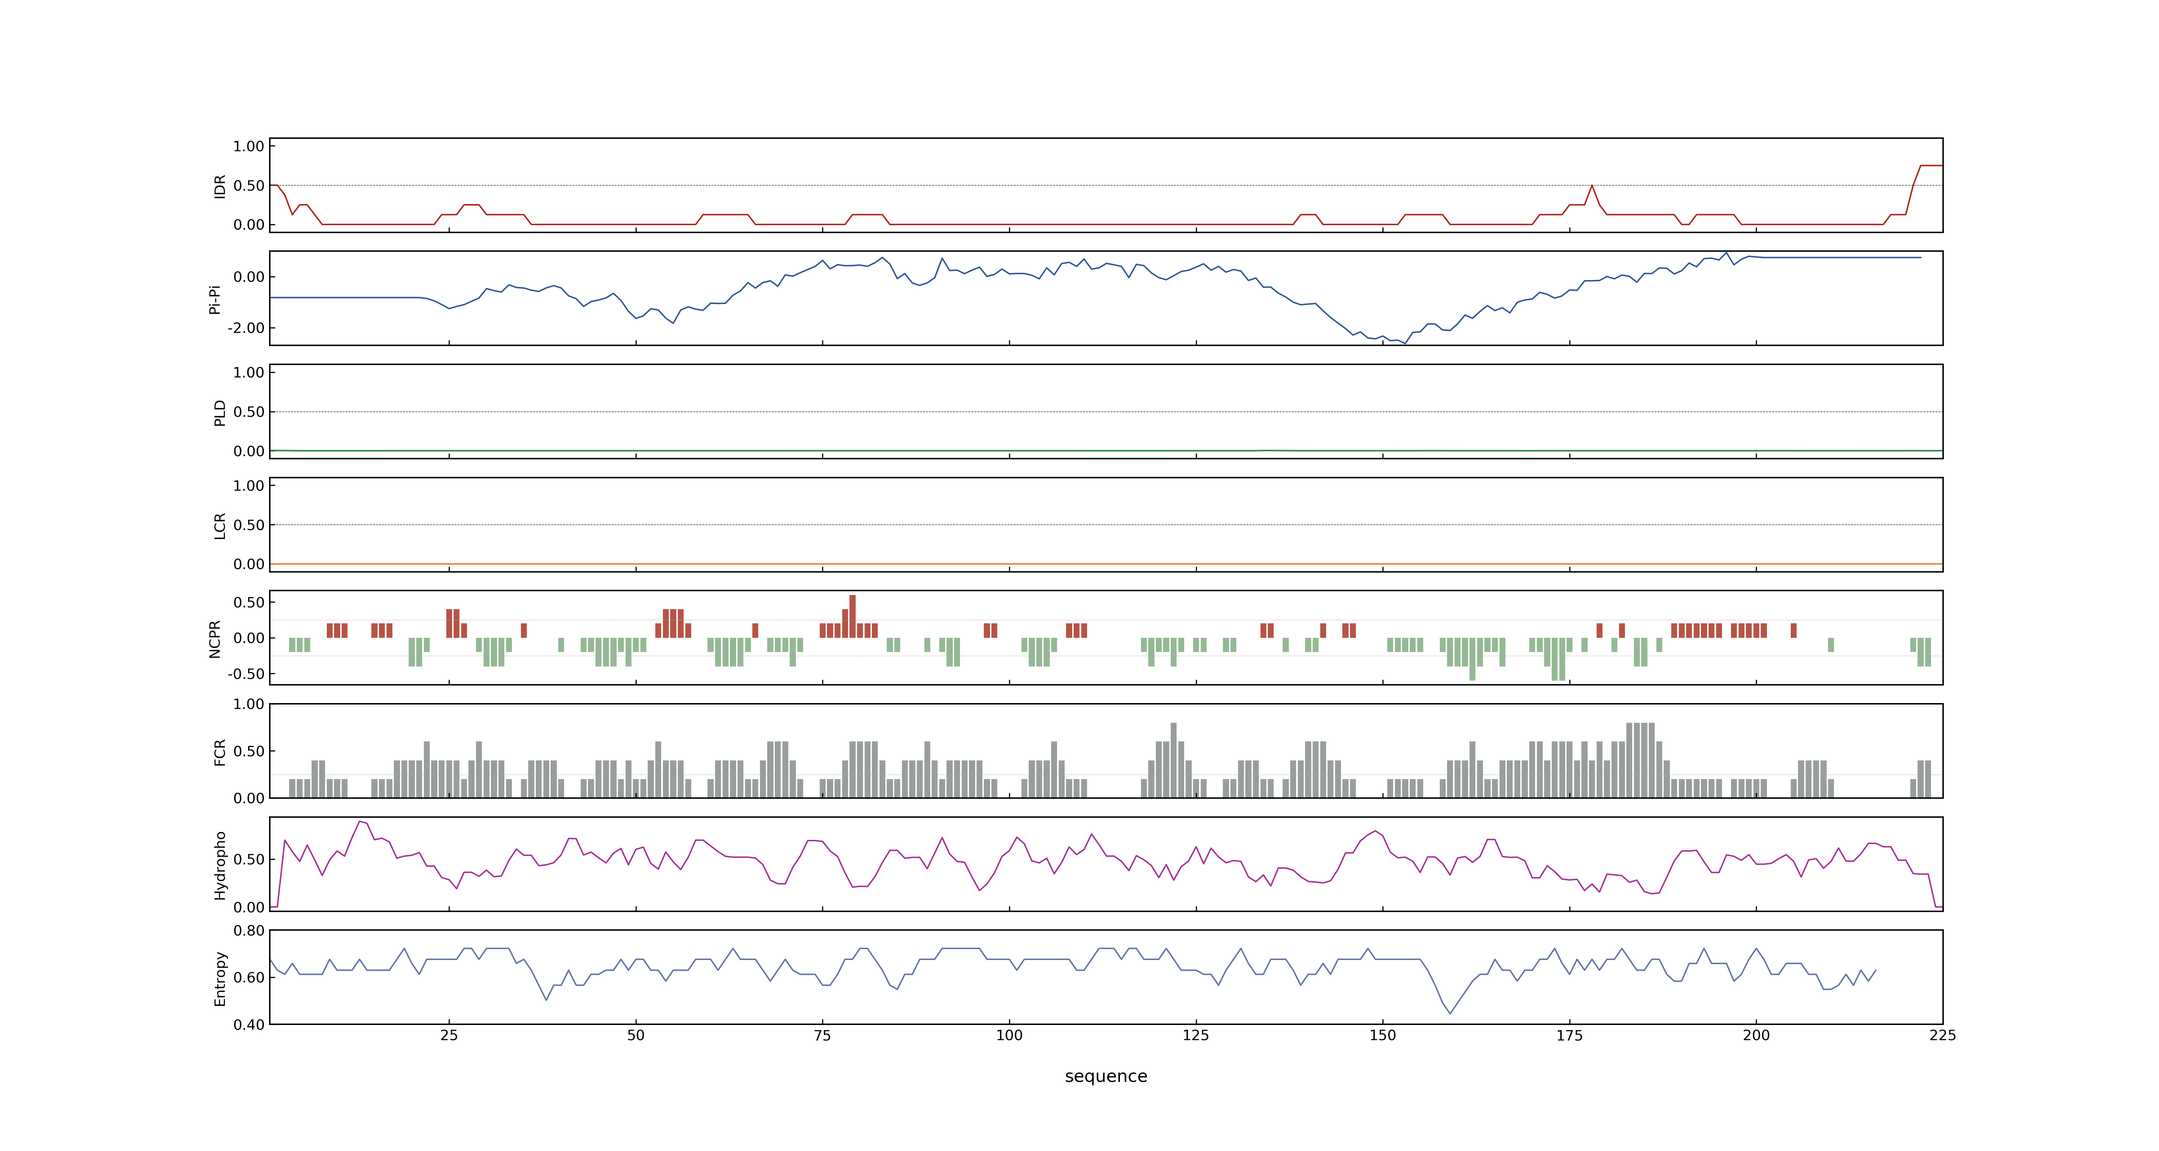This screenshot has width=2159, height=1151.
Task: Click the Entropy dip near residue 159
Action: click(1450, 1014)
